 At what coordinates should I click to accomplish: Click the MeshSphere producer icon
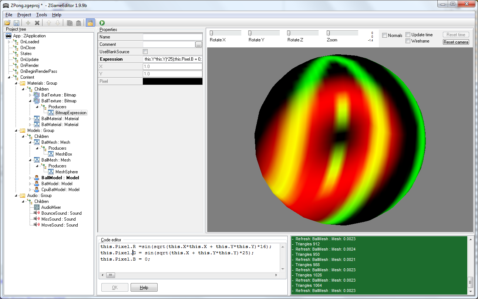51,172
